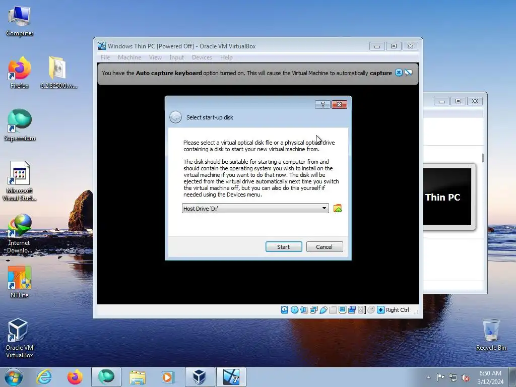
Task: Select the Computer desktop icon
Action: 20,21
